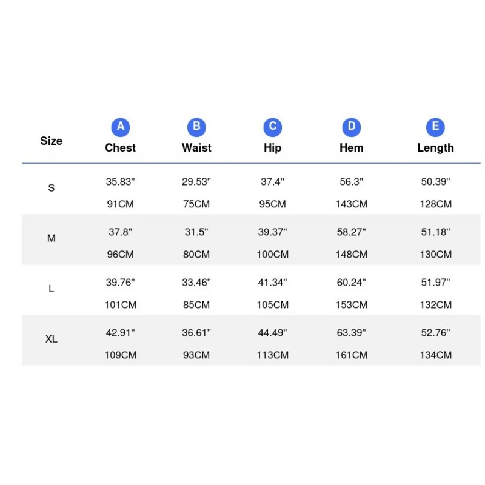485x485 pixels.
Task: Choose the XL size row label
Action: pos(52,339)
